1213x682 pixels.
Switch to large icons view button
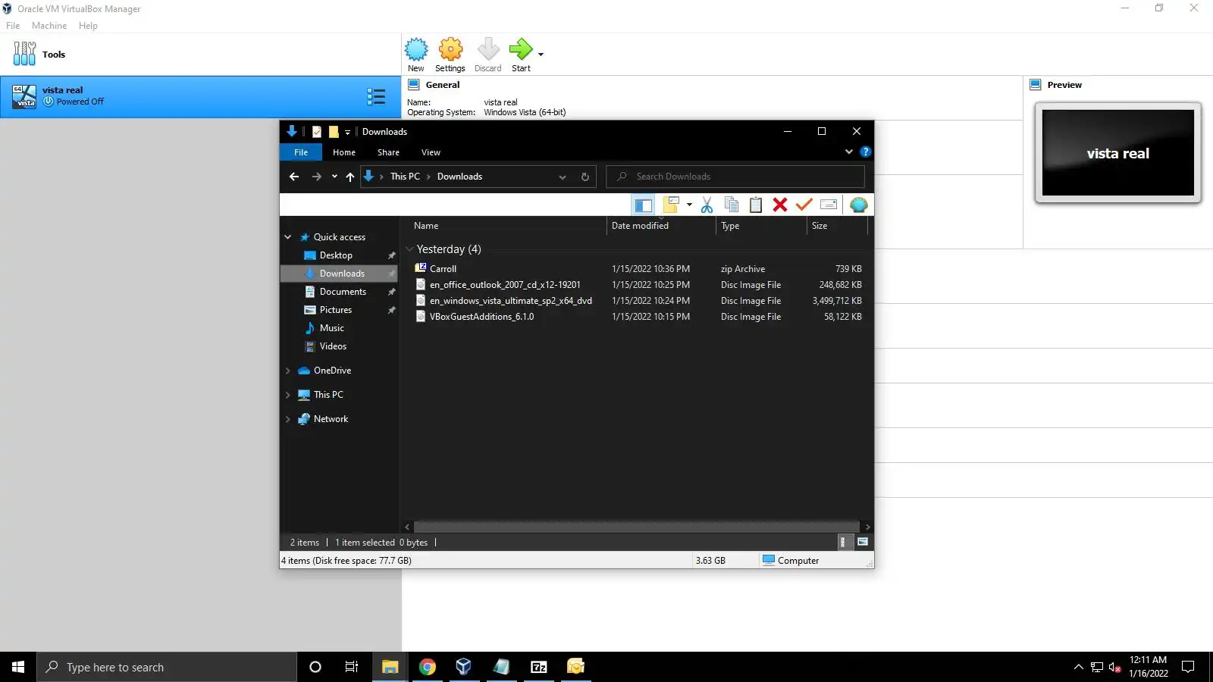coord(863,542)
